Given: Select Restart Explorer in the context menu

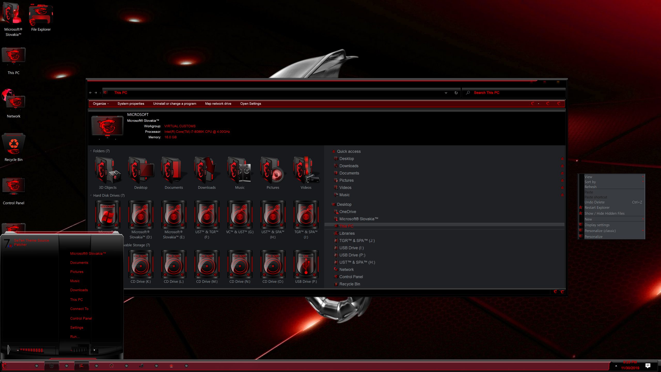Looking at the screenshot, I should pos(597,207).
